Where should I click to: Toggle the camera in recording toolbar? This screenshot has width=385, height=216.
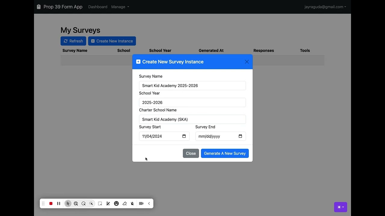click(x=141, y=203)
